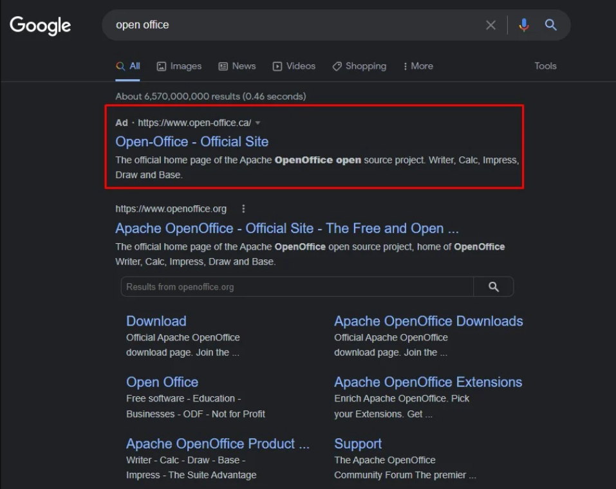
Task: Click the Images tab picture icon
Action: [162, 66]
